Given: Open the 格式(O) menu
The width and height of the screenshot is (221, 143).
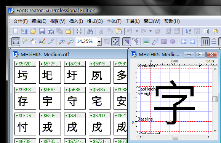Looking at the screenshot, I should pyautogui.click(x=95, y=21).
